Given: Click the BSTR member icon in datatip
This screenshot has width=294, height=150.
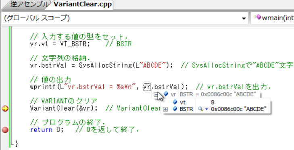Looking at the screenshot, I should (x=175, y=109).
